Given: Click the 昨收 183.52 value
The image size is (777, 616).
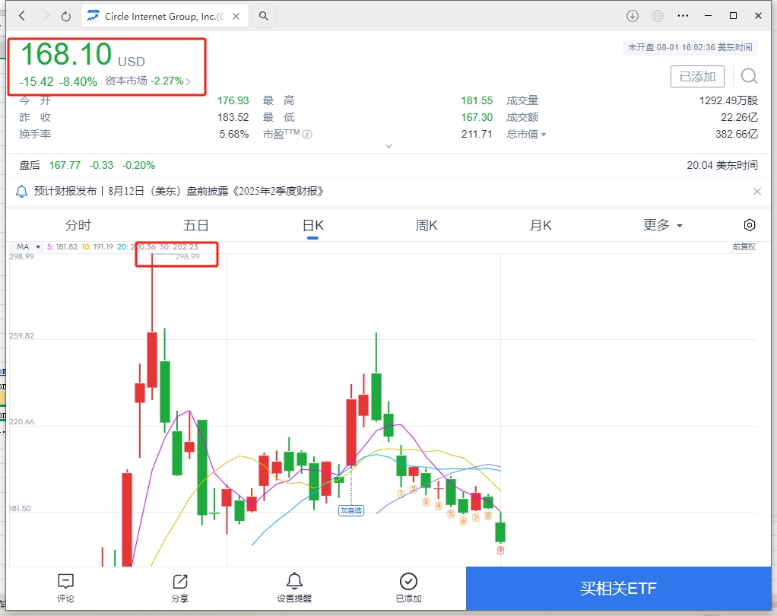Looking at the screenshot, I should [x=233, y=117].
